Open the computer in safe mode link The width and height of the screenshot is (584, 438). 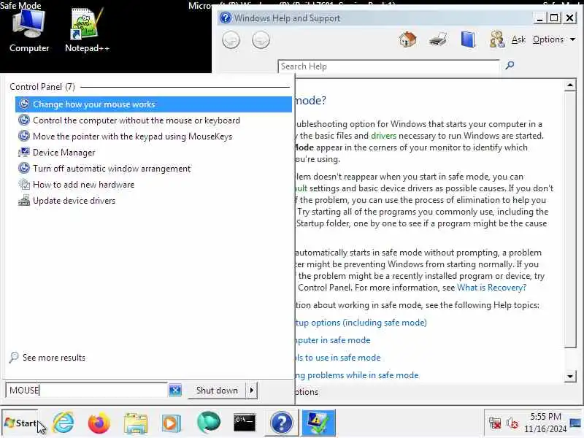point(333,340)
